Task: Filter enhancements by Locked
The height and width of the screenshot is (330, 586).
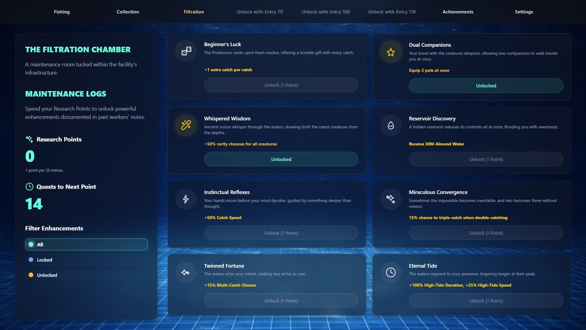Action: 45,260
